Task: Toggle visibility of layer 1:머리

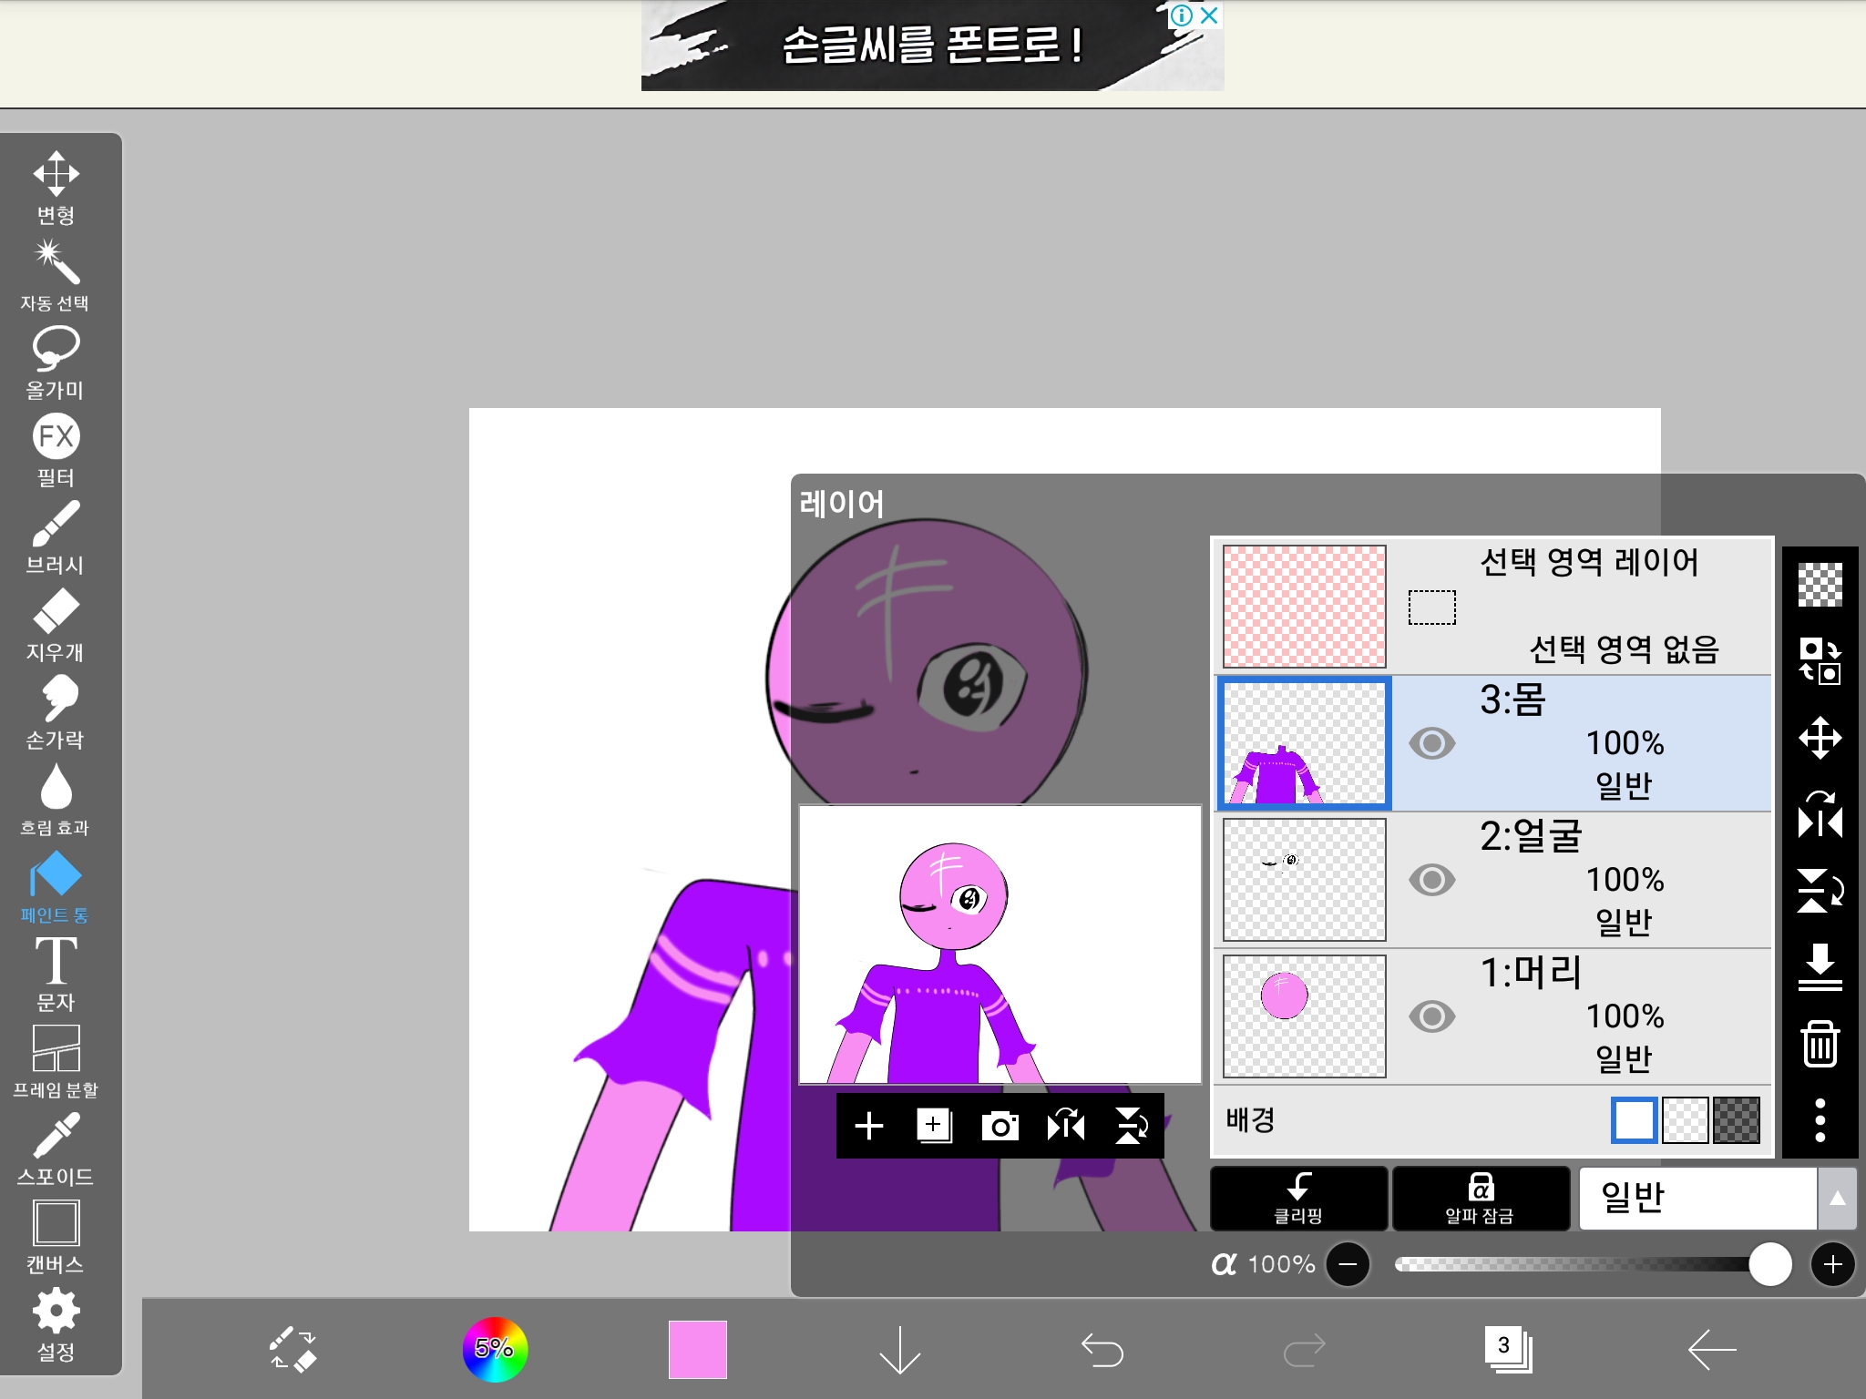Action: coord(1432,1016)
